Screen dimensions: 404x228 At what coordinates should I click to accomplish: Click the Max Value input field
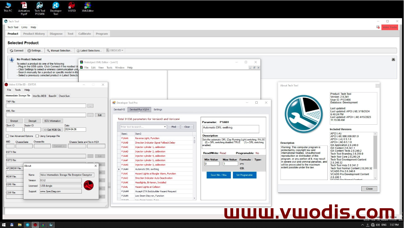[230, 164]
